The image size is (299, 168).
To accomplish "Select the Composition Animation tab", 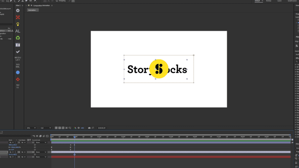I will [41, 5].
